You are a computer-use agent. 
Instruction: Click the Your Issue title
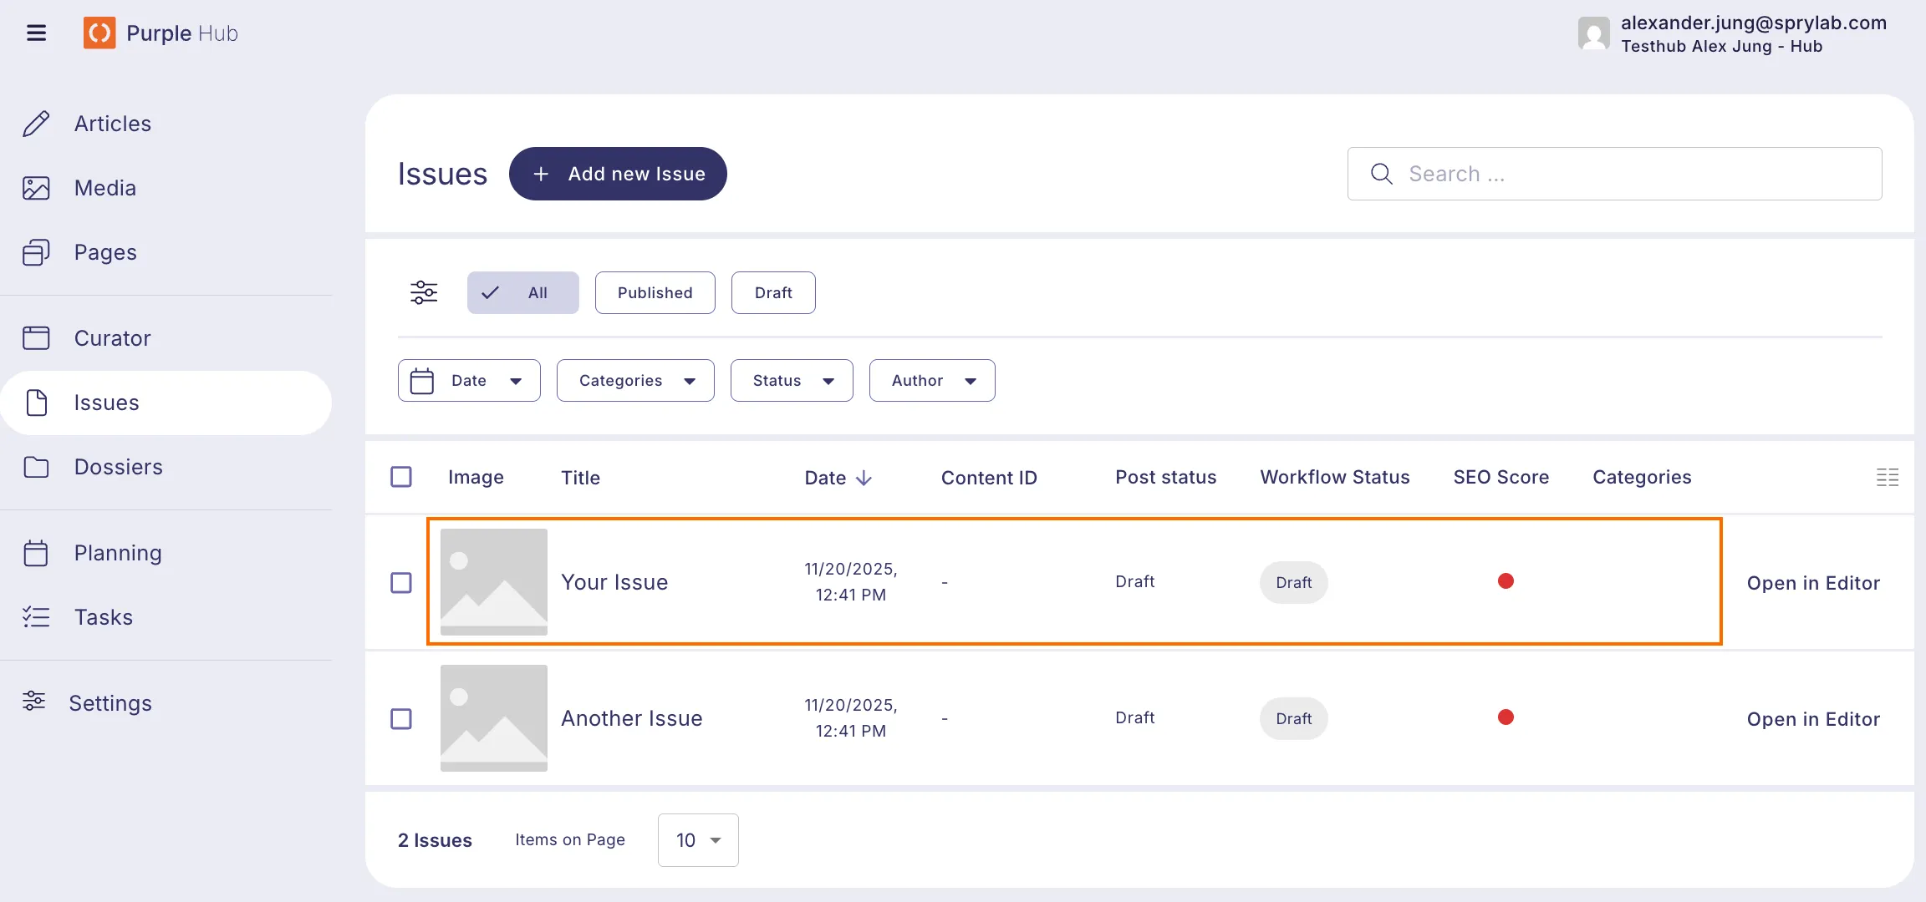(614, 582)
